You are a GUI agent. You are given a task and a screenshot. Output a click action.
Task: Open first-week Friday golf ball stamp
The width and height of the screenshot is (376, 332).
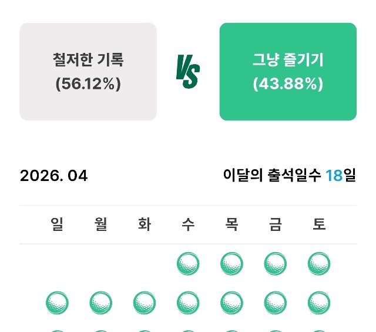(x=276, y=264)
